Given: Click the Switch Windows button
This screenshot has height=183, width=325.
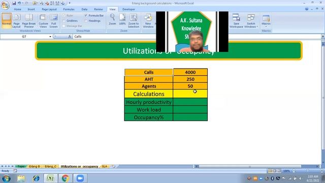Looking at the screenshot, I should tap(251, 20).
